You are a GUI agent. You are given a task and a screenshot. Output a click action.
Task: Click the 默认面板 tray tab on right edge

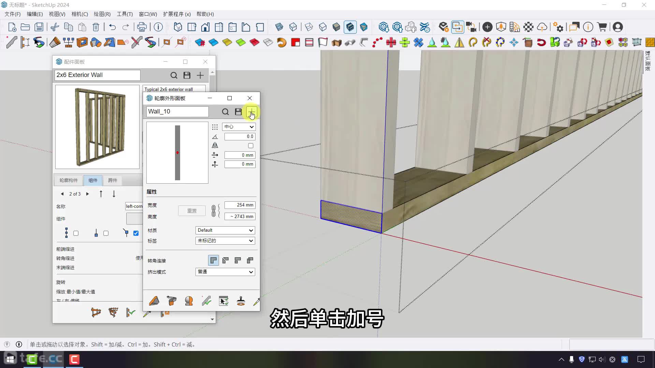pos(648,61)
